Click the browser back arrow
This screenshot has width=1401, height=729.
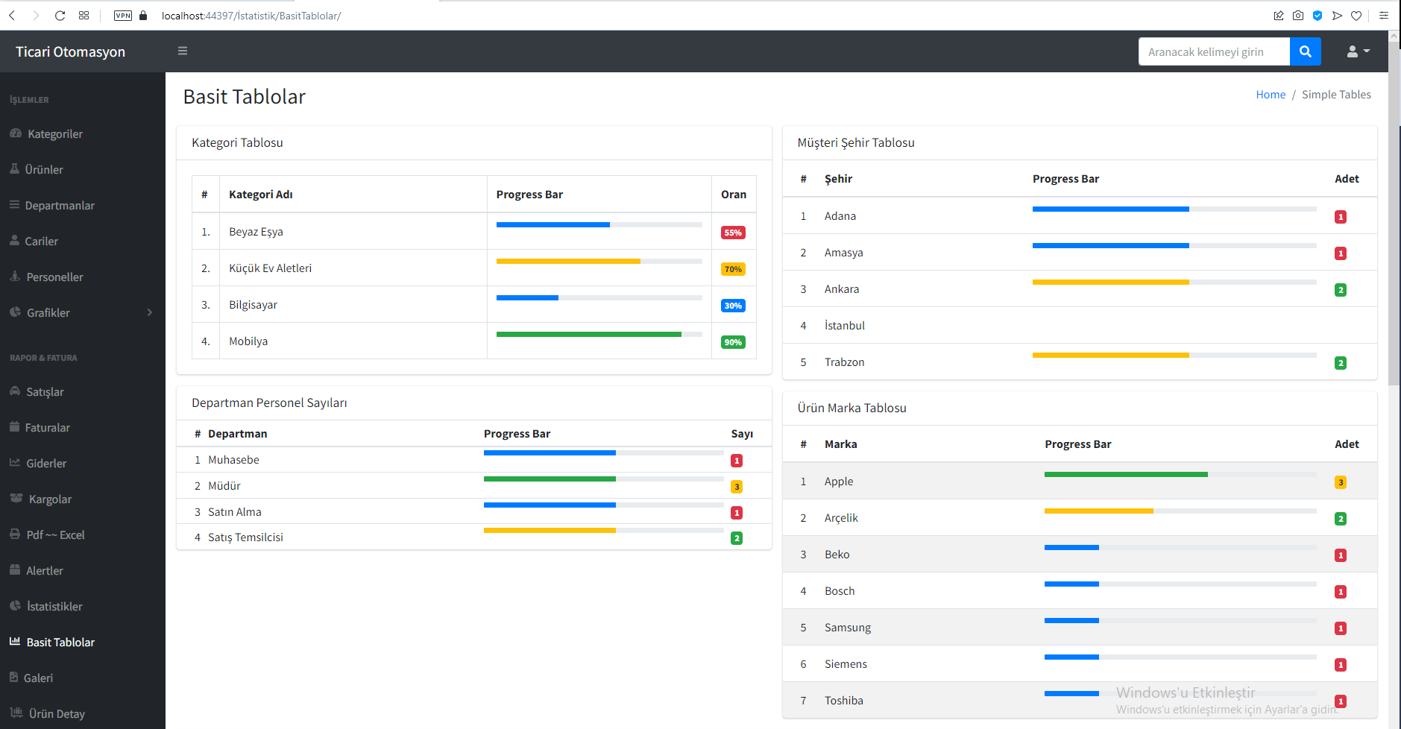12,15
